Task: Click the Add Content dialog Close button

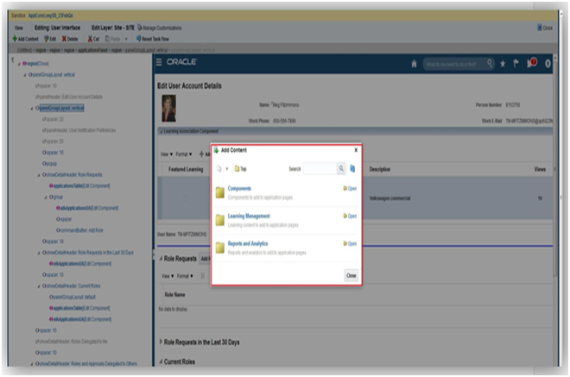Action: point(351,276)
